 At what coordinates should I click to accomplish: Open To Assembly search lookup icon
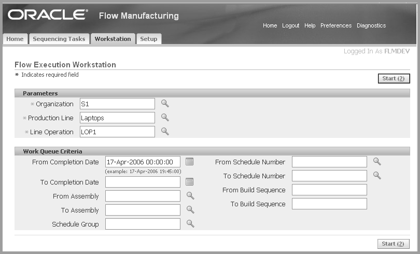click(190, 209)
